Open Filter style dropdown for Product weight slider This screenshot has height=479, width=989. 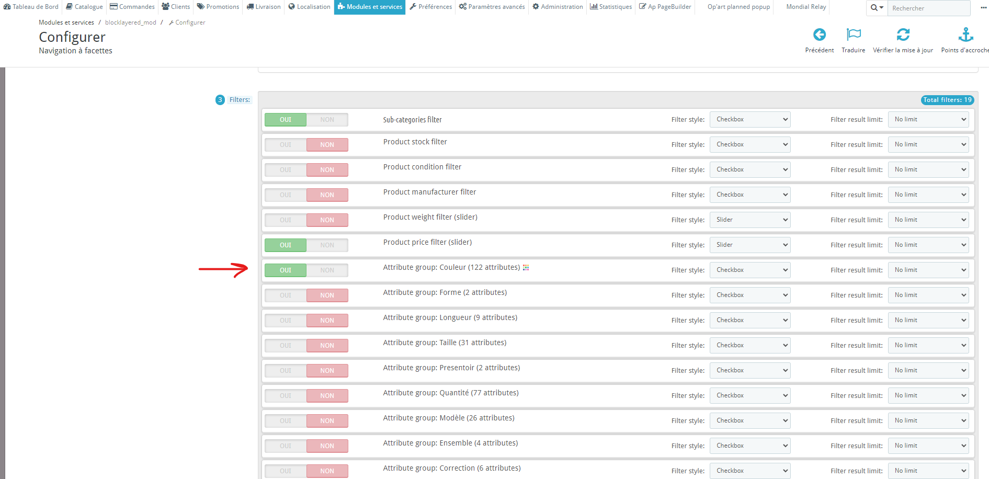point(750,220)
